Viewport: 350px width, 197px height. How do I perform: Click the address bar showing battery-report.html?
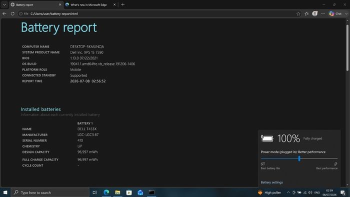pos(156,13)
